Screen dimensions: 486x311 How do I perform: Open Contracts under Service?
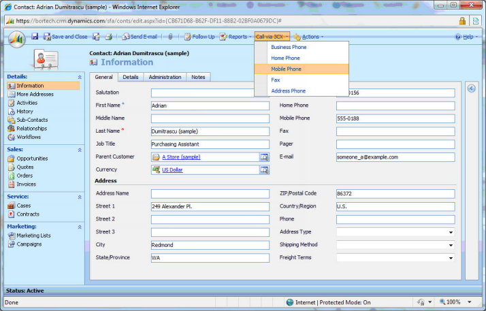pyautogui.click(x=24, y=214)
